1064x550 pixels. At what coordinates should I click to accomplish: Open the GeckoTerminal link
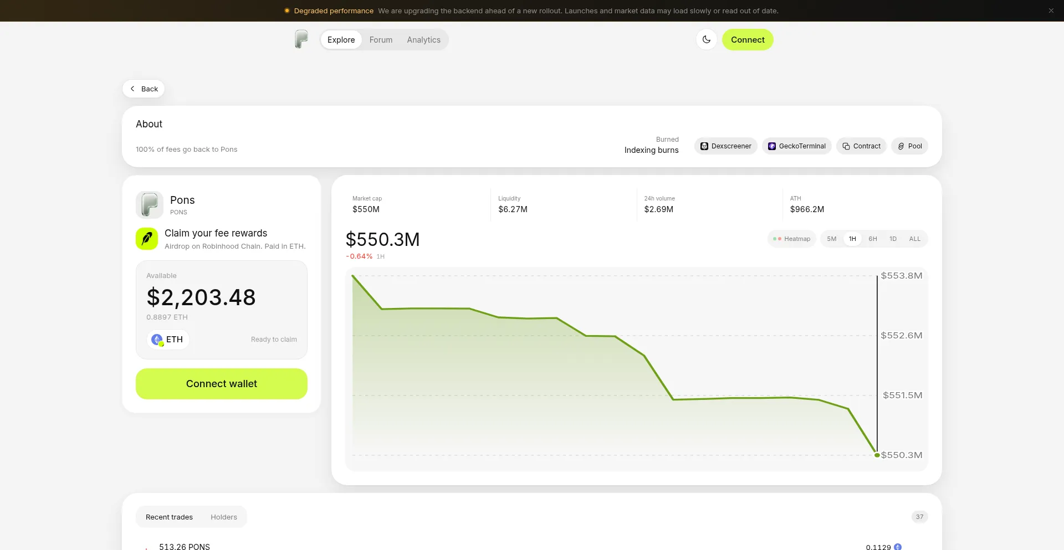pyautogui.click(x=797, y=146)
